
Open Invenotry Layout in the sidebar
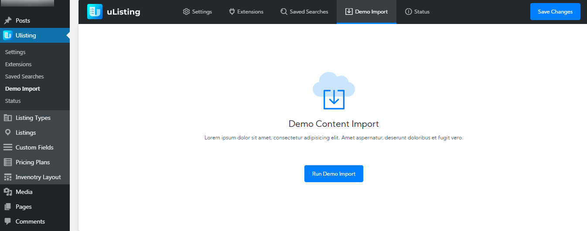35,177
